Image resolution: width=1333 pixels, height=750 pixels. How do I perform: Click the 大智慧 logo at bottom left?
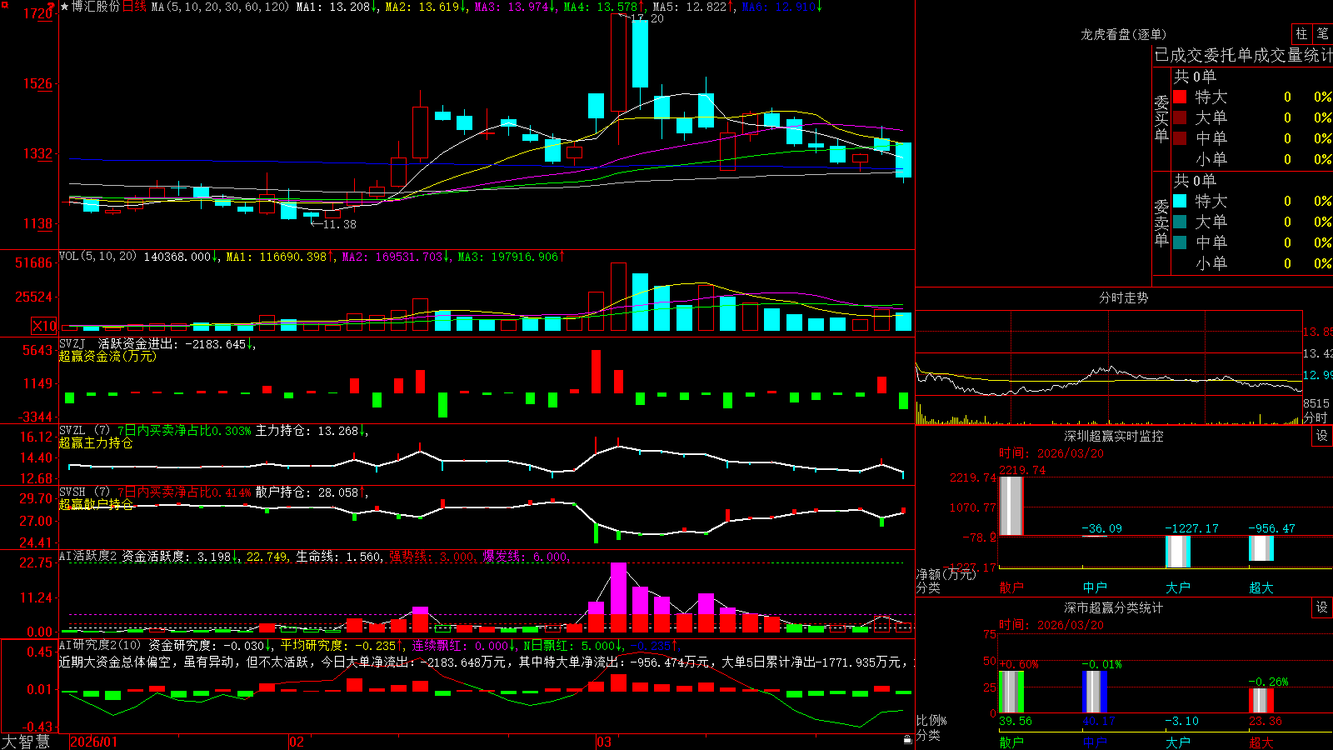tap(26, 742)
